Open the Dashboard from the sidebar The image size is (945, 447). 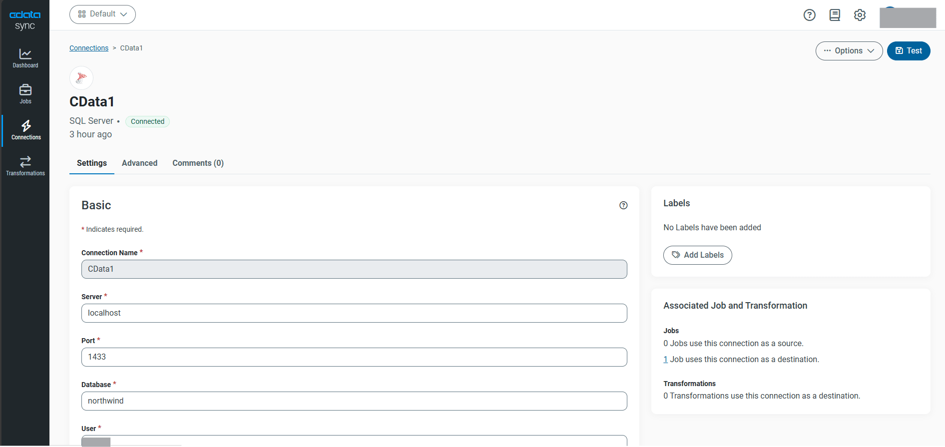click(25, 58)
